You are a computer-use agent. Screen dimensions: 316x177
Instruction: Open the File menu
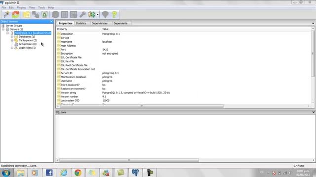3,7
